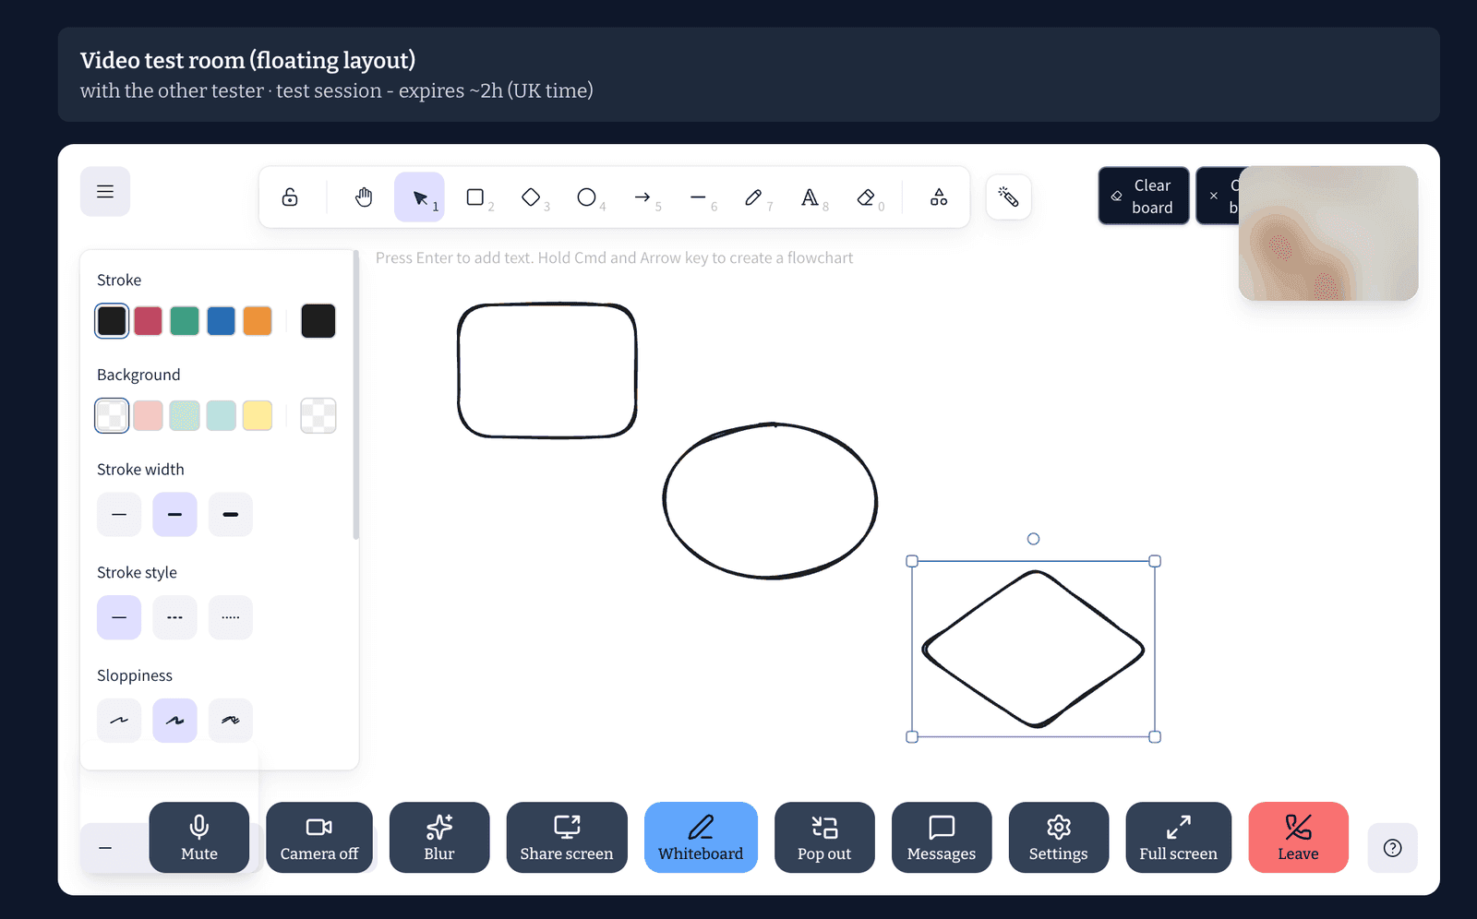The width and height of the screenshot is (1477, 919).
Task: Pop out the video window
Action: [x=824, y=838]
